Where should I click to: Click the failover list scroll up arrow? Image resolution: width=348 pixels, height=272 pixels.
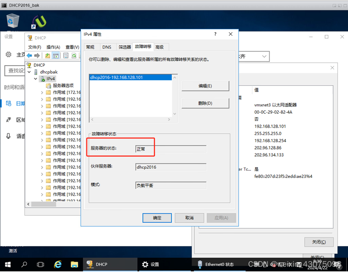(x=175, y=78)
